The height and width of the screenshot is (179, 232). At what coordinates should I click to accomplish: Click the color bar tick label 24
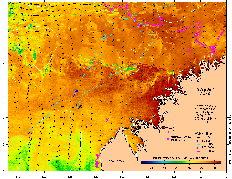pos(164,168)
